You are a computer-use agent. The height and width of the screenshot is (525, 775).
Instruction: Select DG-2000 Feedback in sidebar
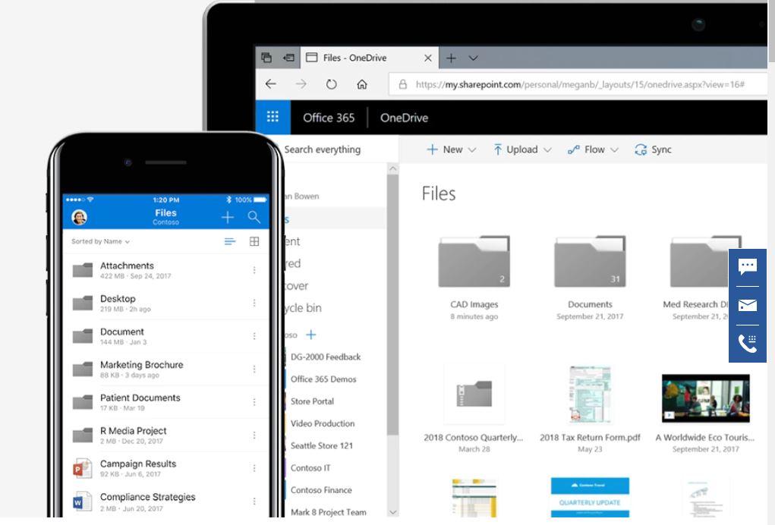(325, 357)
